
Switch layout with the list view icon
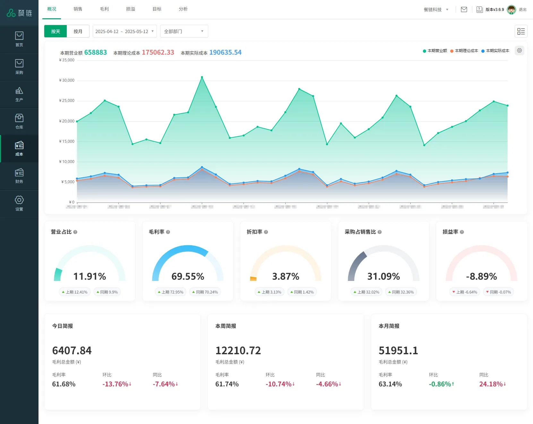(521, 31)
